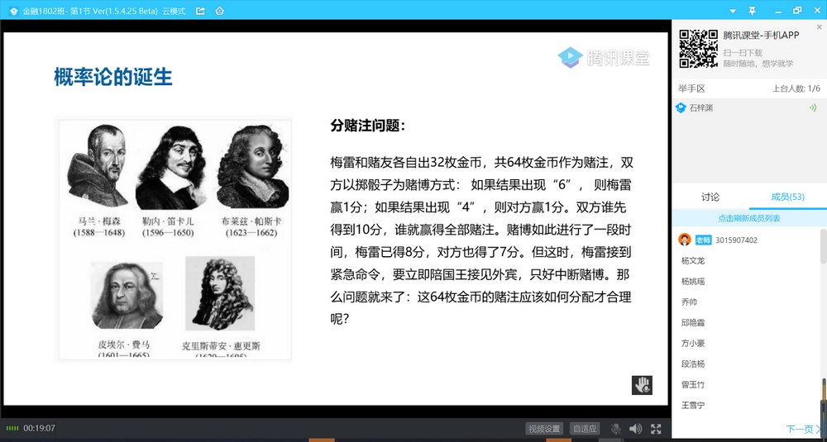Click the 00:19:07 elapsed time display
Viewport: 827px width, 442px height.
pyautogui.click(x=40, y=428)
